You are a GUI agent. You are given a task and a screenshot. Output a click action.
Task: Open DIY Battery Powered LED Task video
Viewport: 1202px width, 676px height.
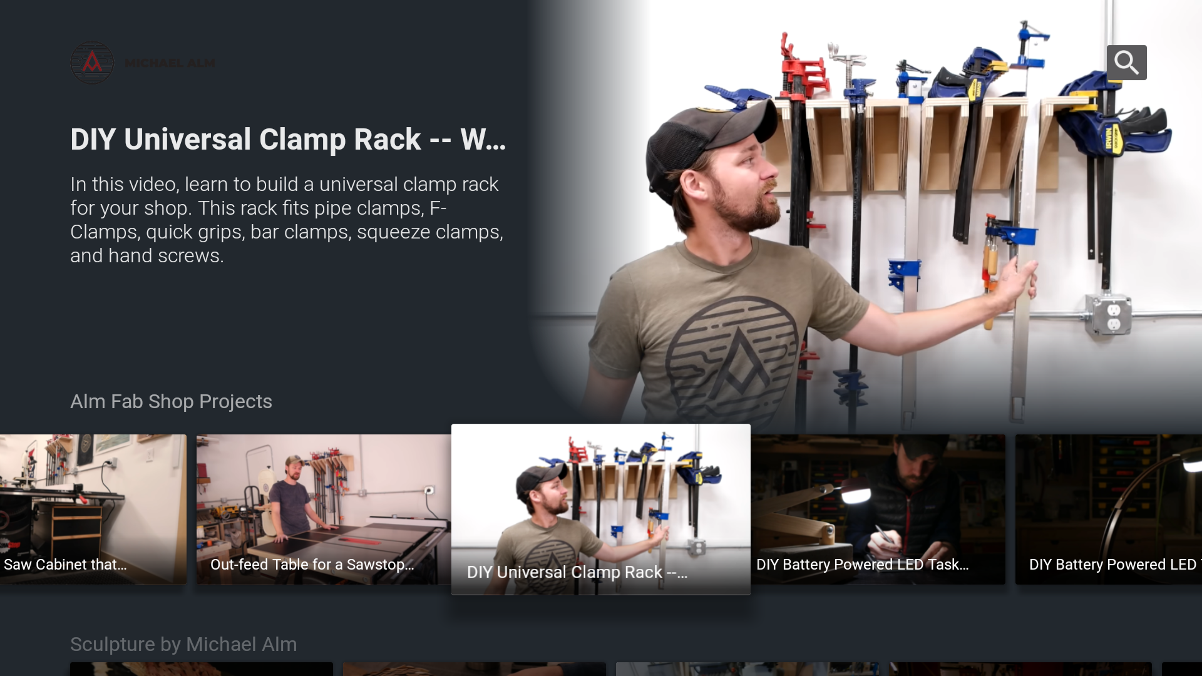878,509
